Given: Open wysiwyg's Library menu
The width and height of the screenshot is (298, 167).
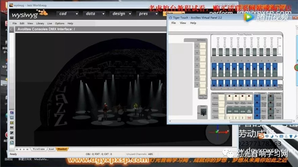Looking at the screenshot, I should coord(40,23).
